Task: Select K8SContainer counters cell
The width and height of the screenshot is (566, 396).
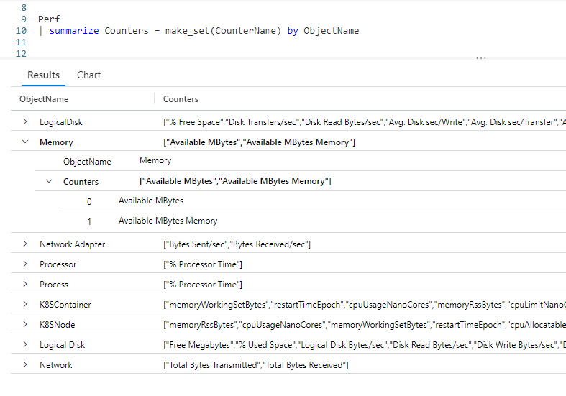Action: 365,305
